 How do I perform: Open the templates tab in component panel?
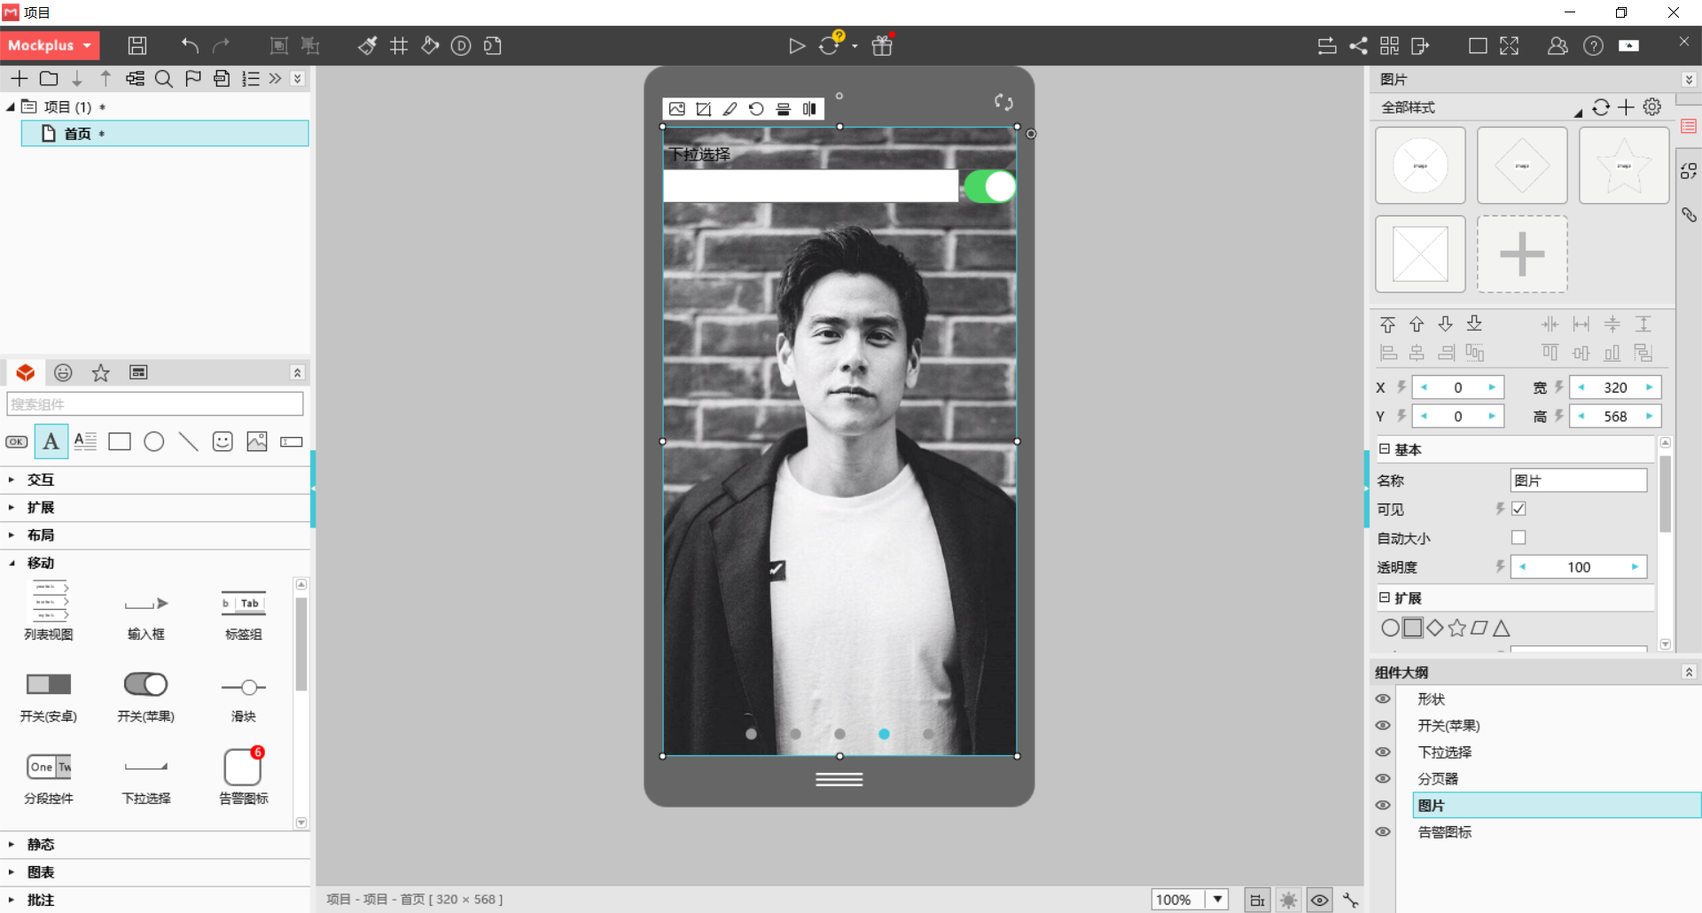tap(138, 373)
